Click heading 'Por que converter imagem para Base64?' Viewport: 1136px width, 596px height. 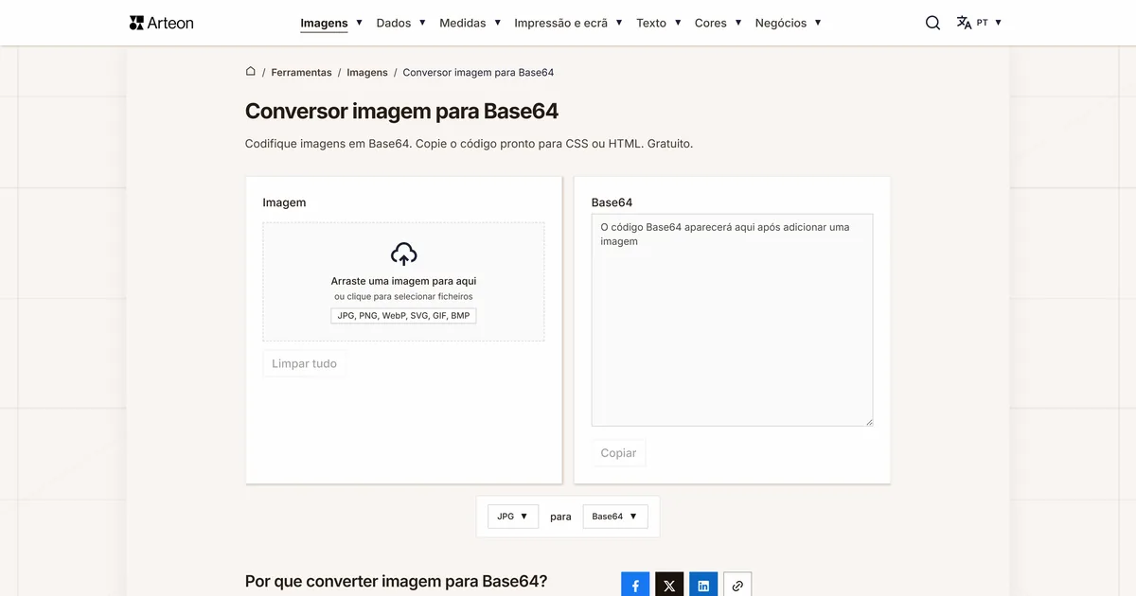pyautogui.click(x=396, y=581)
